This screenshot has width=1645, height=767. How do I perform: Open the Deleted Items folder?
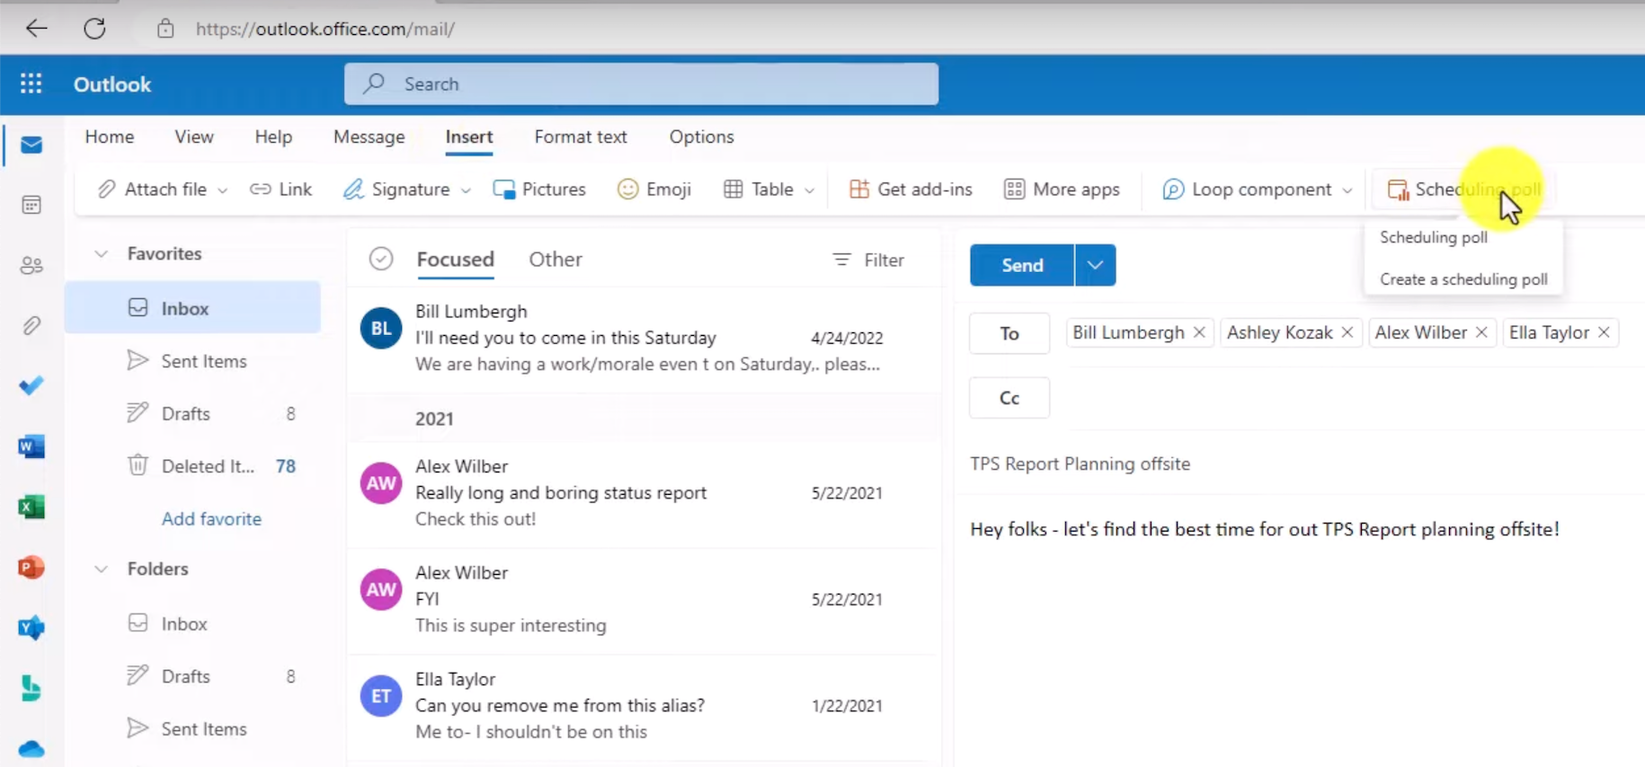(192, 466)
